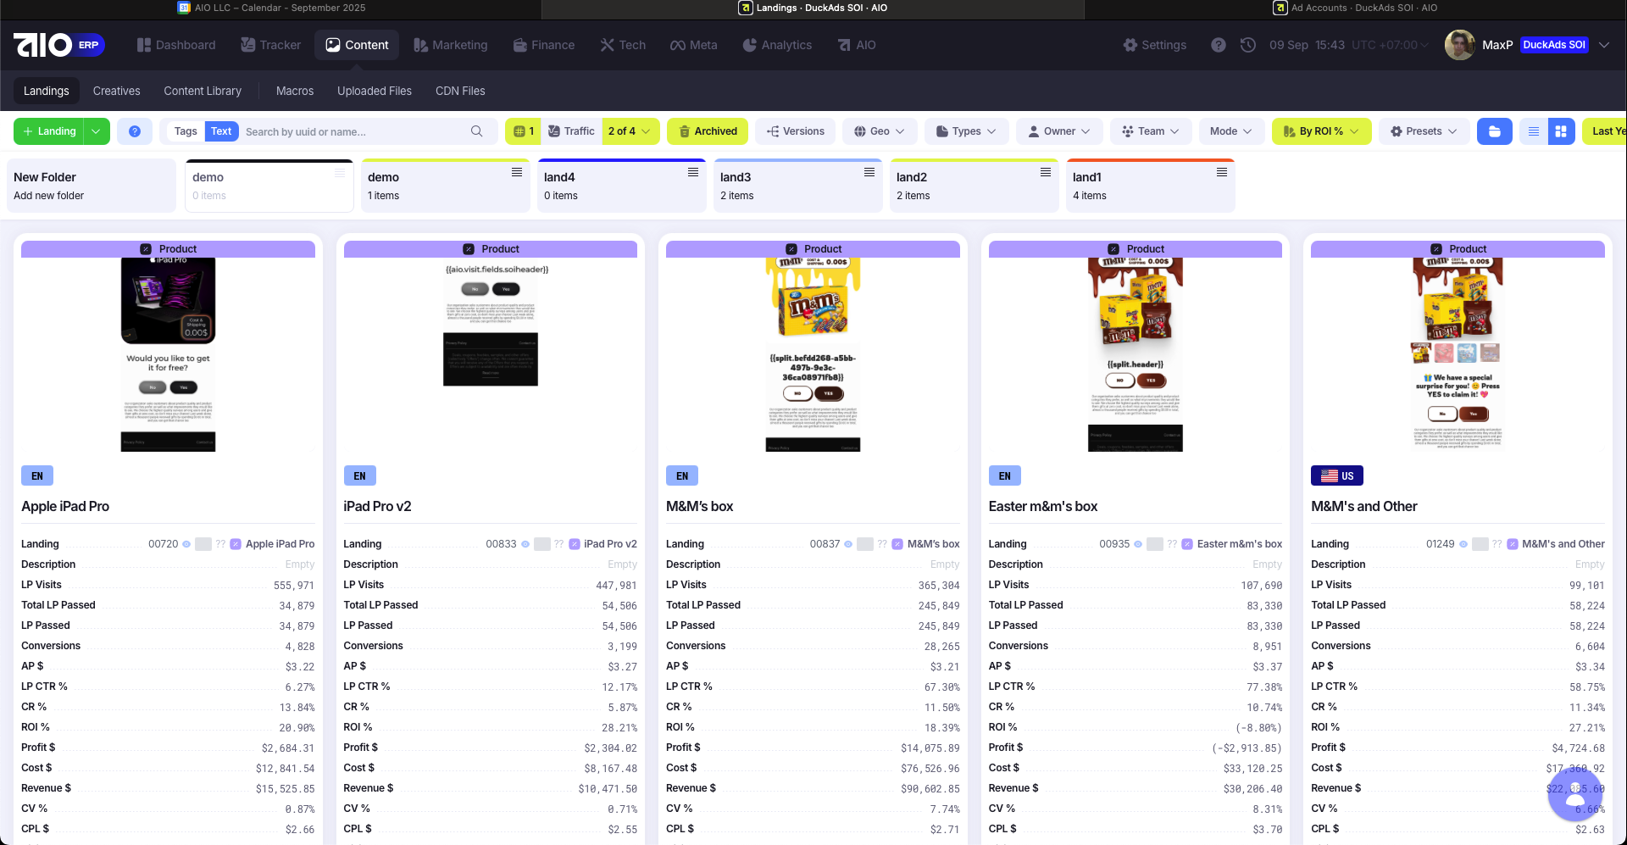Click the eye icon next to 00833
Image resolution: width=1627 pixels, height=845 pixels.
click(525, 544)
